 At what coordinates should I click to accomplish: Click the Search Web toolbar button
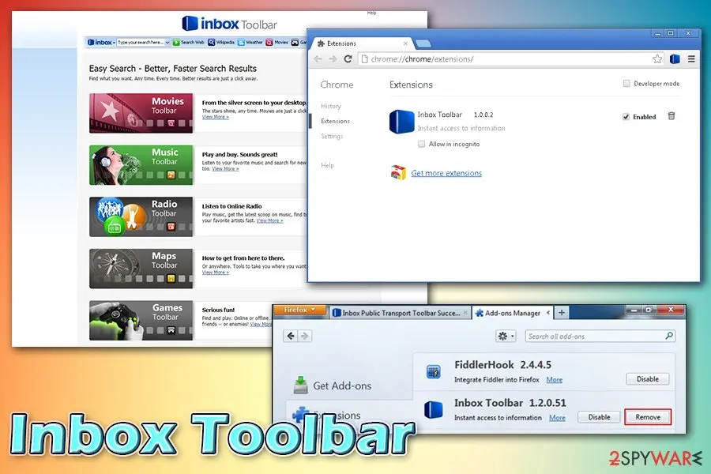pyautogui.click(x=189, y=42)
